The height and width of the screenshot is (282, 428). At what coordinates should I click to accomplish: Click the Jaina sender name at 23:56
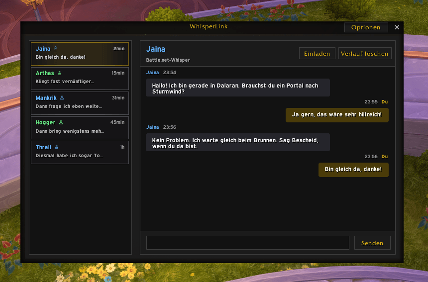tap(152, 127)
